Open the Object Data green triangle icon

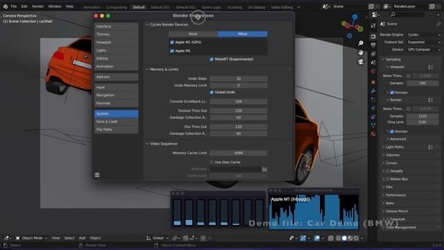373,125
